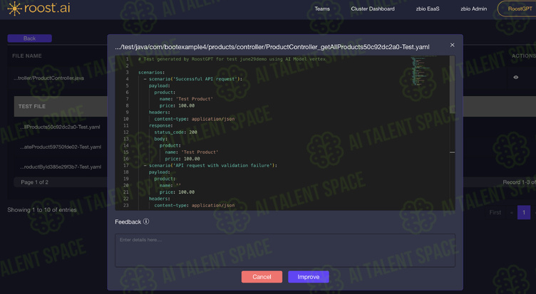The height and width of the screenshot is (294, 536).
Task: Click line 4 'Successful API request' scenario
Action: pyautogui.click(x=193, y=79)
